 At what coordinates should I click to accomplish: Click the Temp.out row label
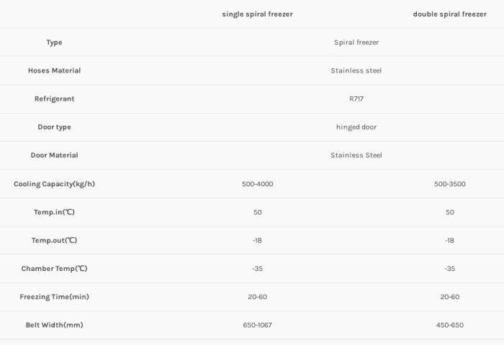pyautogui.click(x=54, y=240)
